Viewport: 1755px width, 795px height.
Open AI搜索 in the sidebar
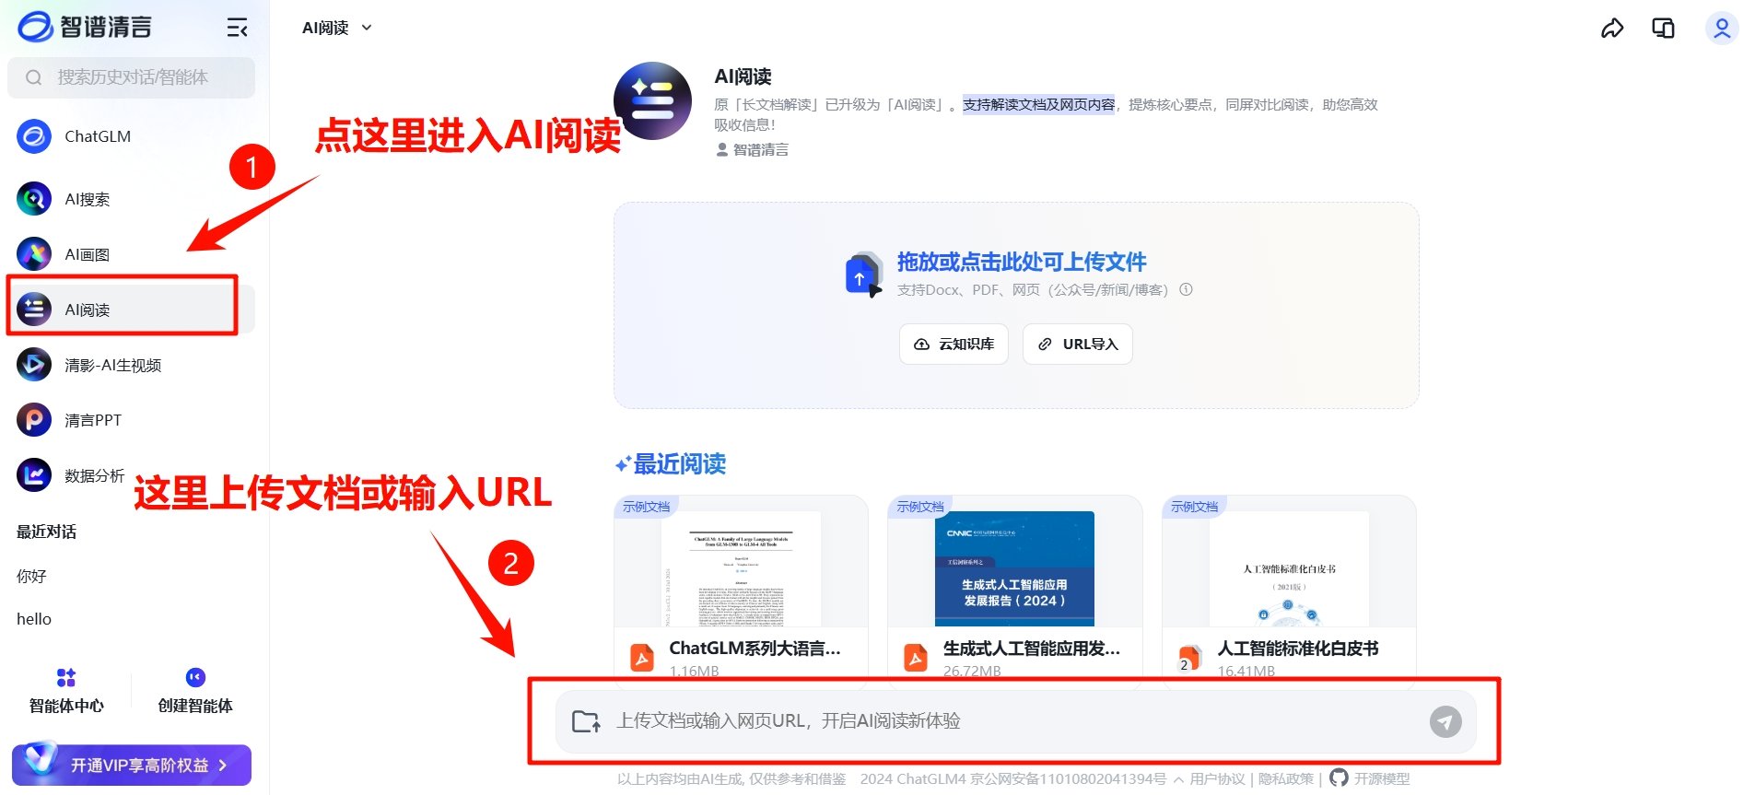click(x=131, y=199)
